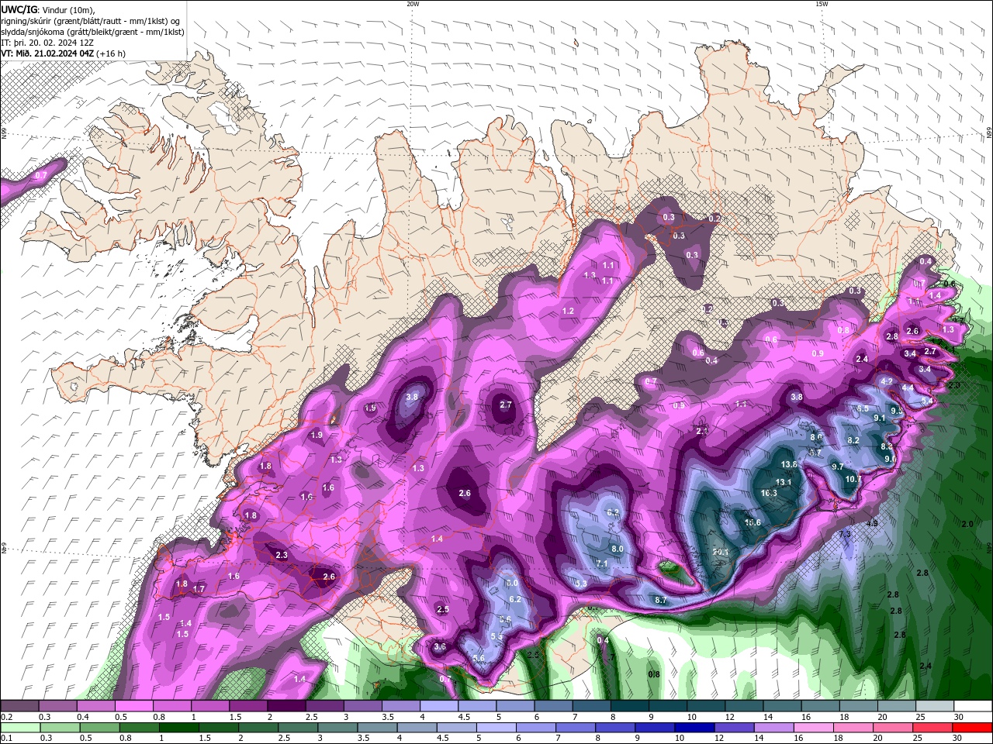Screen dimensions: 993x744
Task: Click the 13.1 precipitation value on the map
Action: [x=784, y=482]
